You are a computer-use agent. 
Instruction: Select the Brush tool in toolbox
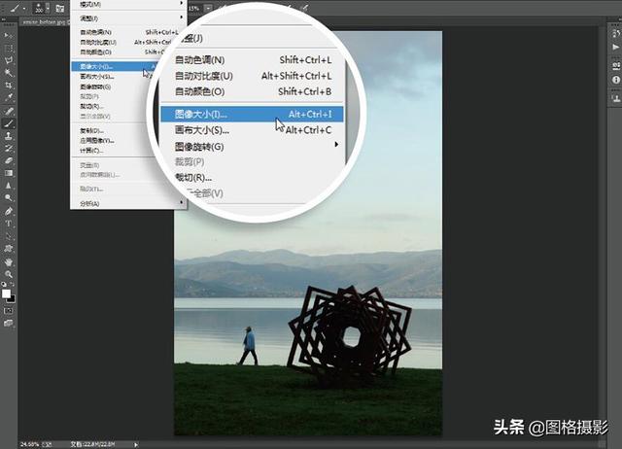coord(9,123)
